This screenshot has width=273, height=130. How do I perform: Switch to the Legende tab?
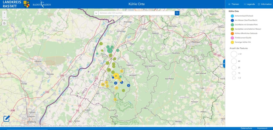[x=249, y=4]
